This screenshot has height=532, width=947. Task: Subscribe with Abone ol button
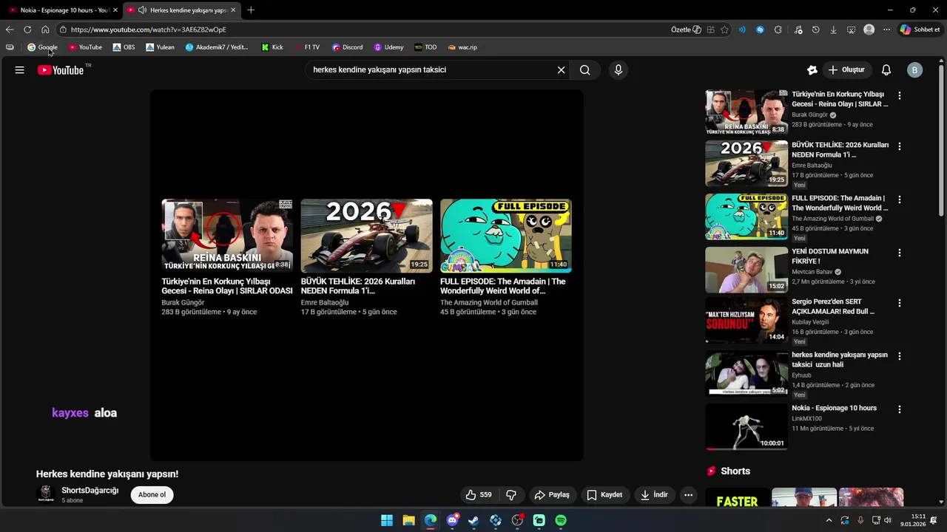(x=152, y=495)
